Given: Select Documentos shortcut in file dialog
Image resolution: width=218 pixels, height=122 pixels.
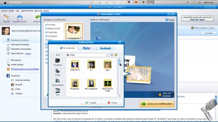Looking at the screenshot, I should click(58, 82).
